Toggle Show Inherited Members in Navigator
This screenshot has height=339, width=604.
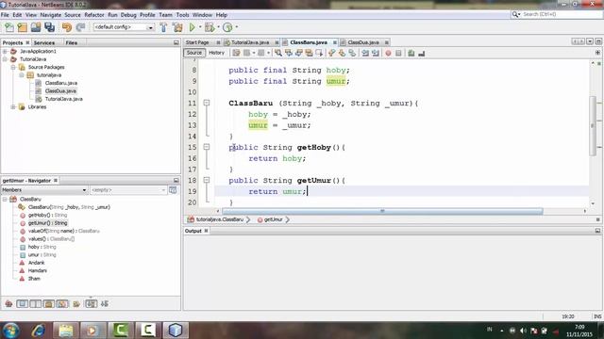tap(8, 303)
